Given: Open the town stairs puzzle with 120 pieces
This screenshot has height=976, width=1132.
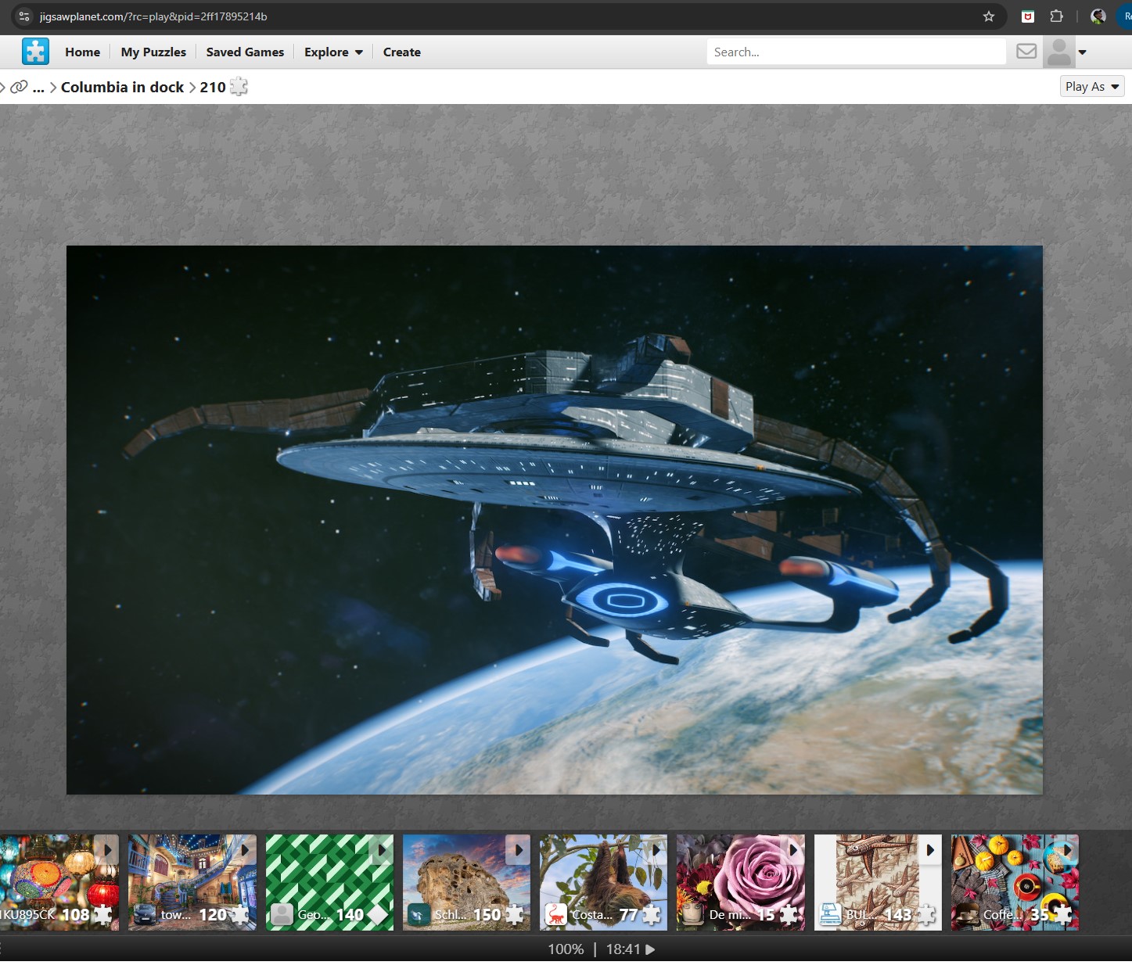Looking at the screenshot, I should [192, 882].
